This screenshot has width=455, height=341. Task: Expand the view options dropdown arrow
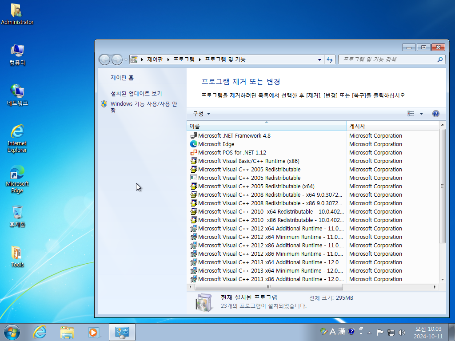[421, 114]
